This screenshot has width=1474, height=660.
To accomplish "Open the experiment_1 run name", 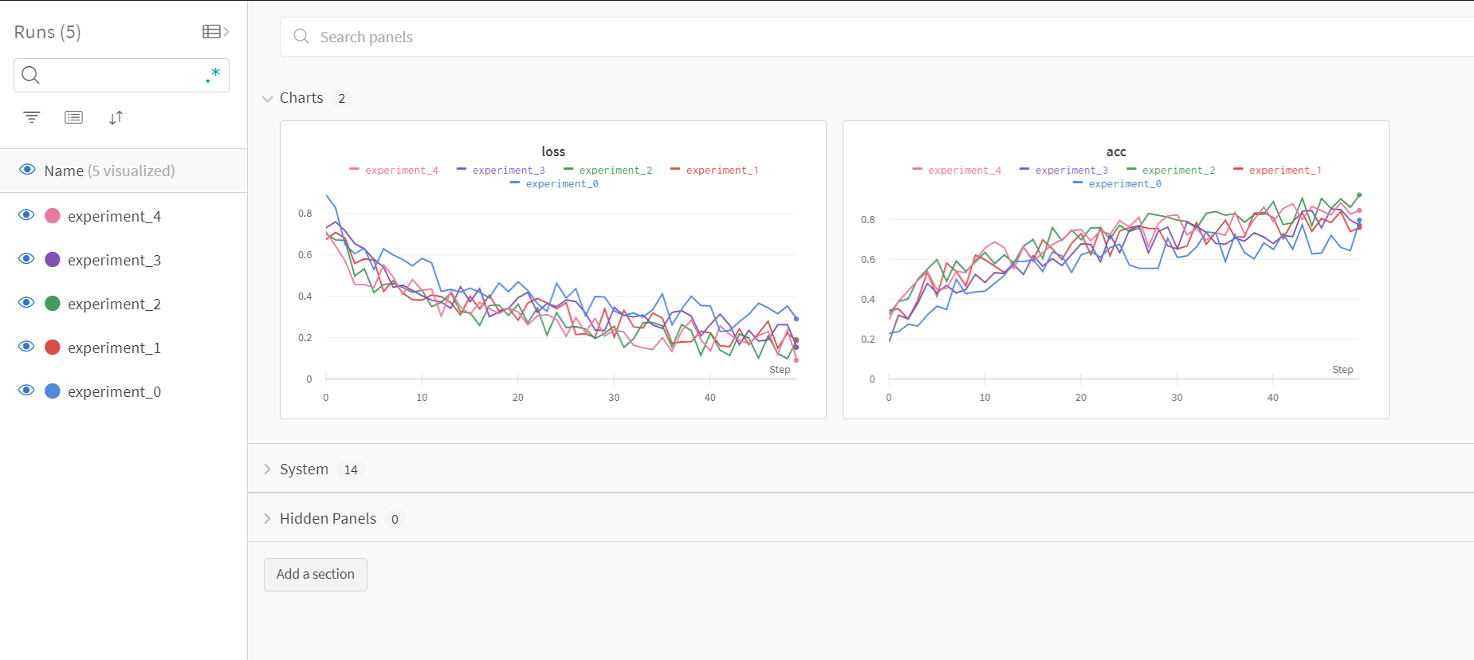I will (114, 348).
